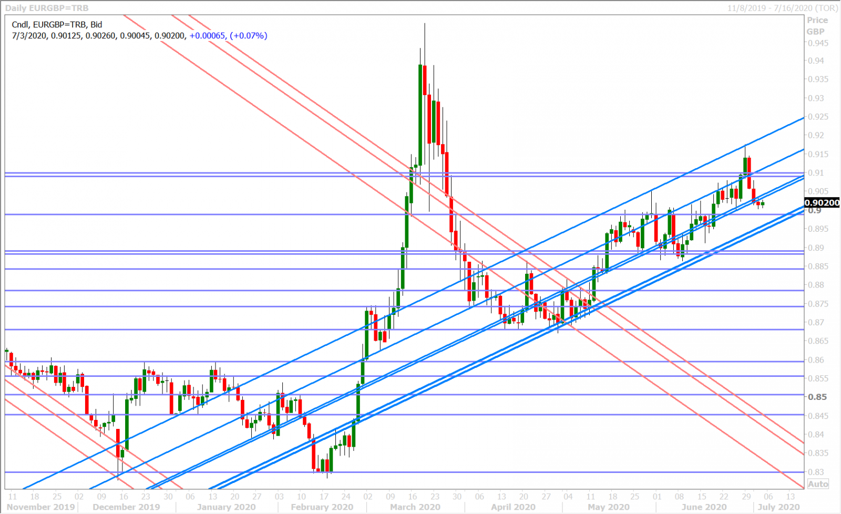Click the 0.935 price axis label

(x=818, y=79)
